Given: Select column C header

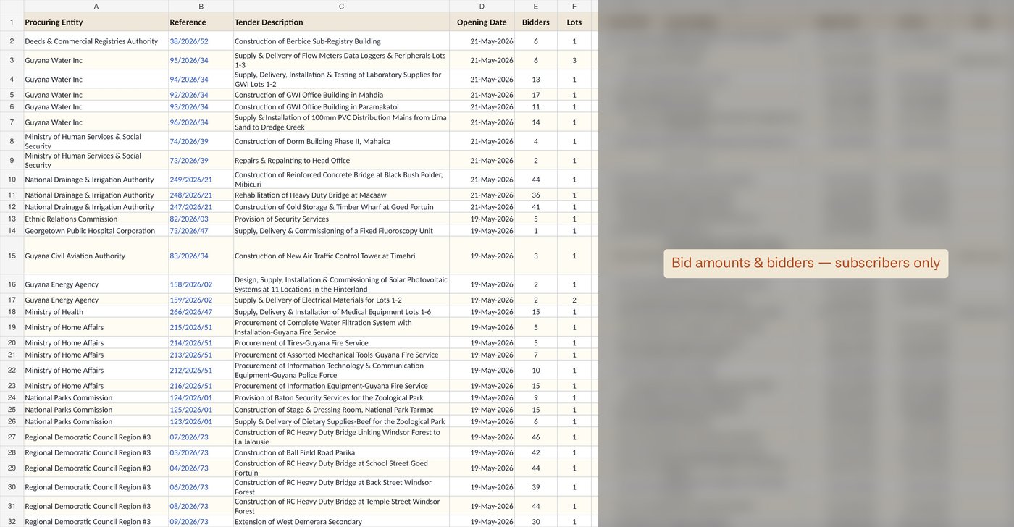Looking at the screenshot, I should [x=342, y=6].
